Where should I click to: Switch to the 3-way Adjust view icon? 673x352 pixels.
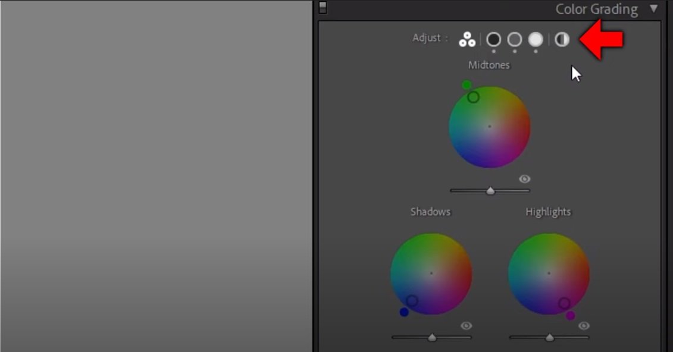click(467, 40)
